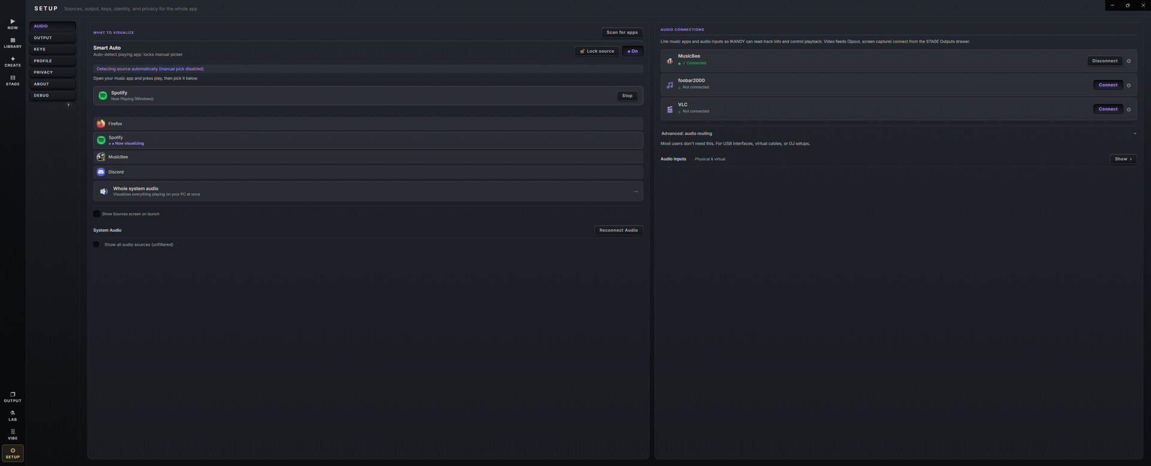Open the ABOUT setup tab
Viewport: 1151px width, 466px height.
coord(53,84)
